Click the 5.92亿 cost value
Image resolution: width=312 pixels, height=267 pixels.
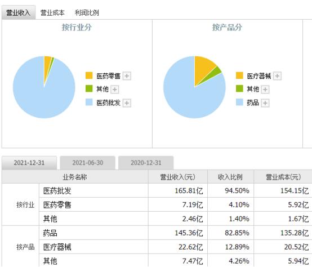298,205
